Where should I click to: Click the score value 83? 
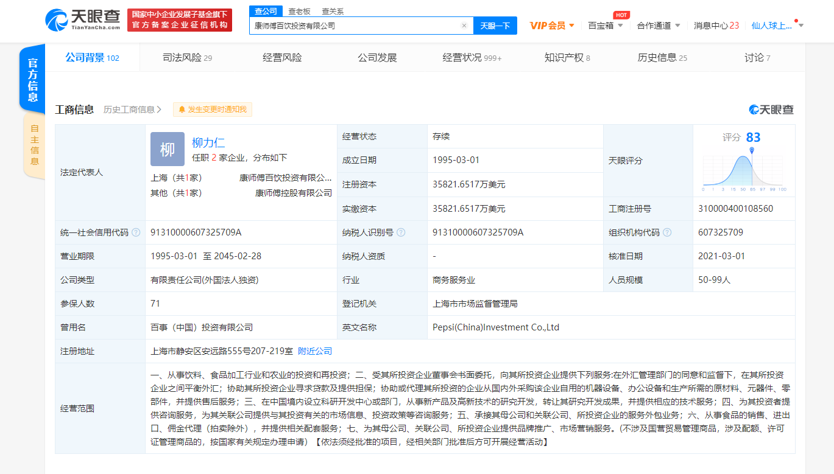753,138
